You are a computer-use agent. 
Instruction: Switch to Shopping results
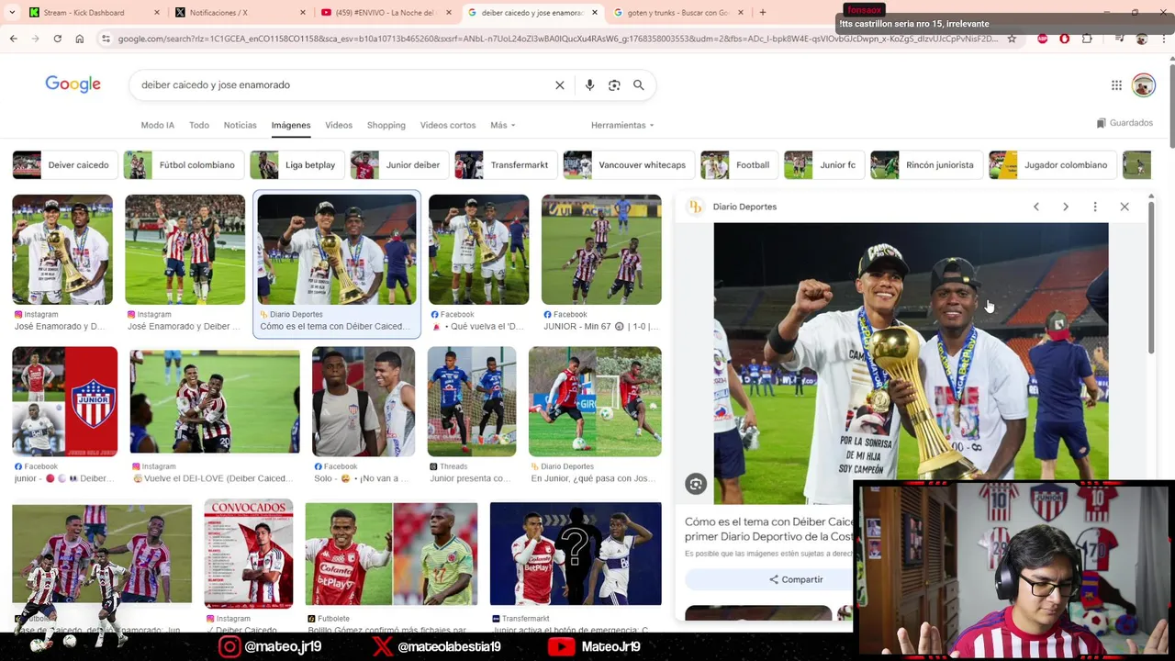[386, 125]
